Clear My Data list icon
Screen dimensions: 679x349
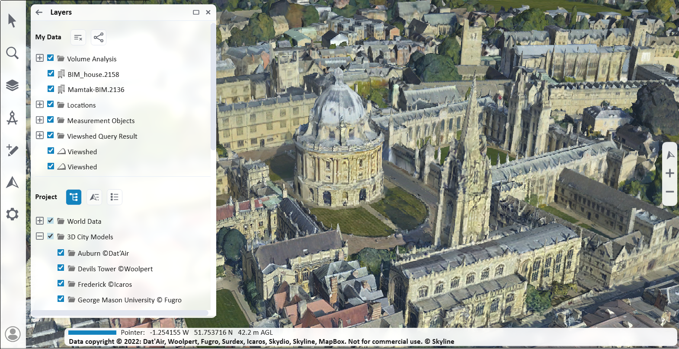tap(78, 38)
